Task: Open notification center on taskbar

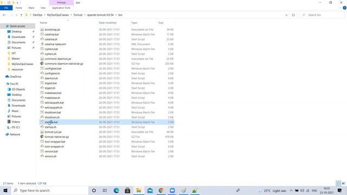Action: coord(340,190)
